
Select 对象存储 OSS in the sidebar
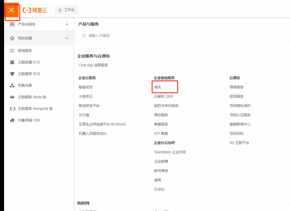click(x=29, y=120)
